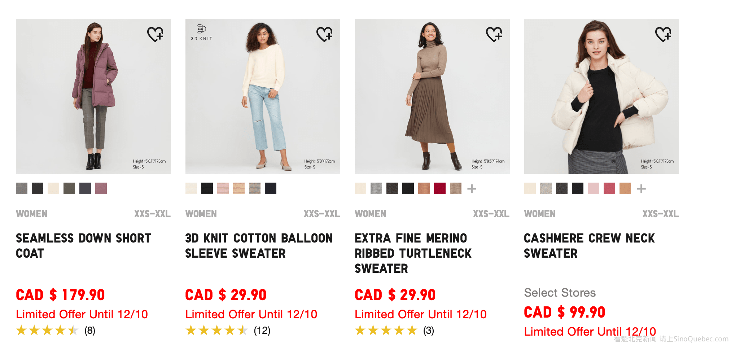Screen dimensions: 731x345
Task: Choose cream swatch for Down Short Coat
Action: 53,188
